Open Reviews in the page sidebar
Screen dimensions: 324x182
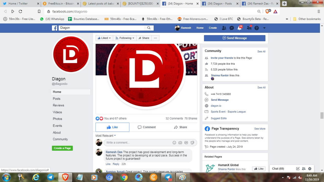coord(58,105)
